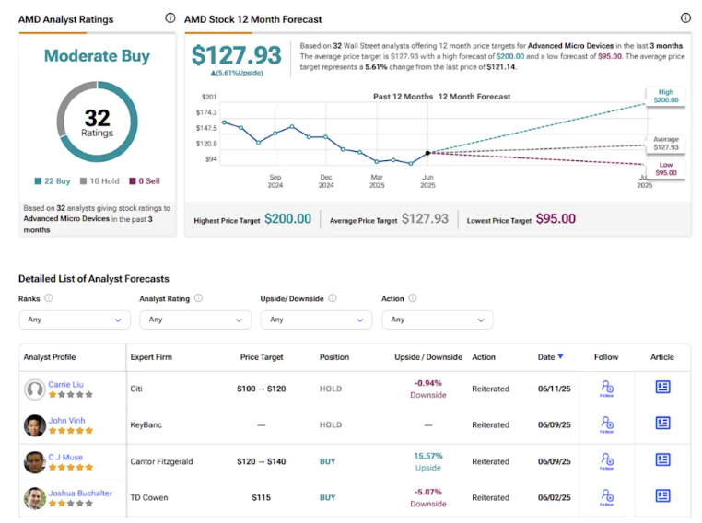
Task: Click Expert Firm column header
Action: pos(151,357)
